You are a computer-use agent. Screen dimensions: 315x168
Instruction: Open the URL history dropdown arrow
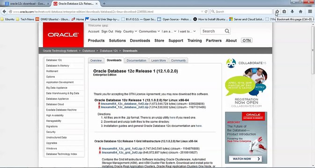point(202,12)
